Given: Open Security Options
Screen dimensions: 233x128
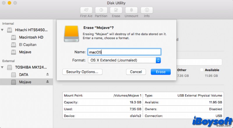Looking at the screenshot, I should pyautogui.click(x=82, y=72).
